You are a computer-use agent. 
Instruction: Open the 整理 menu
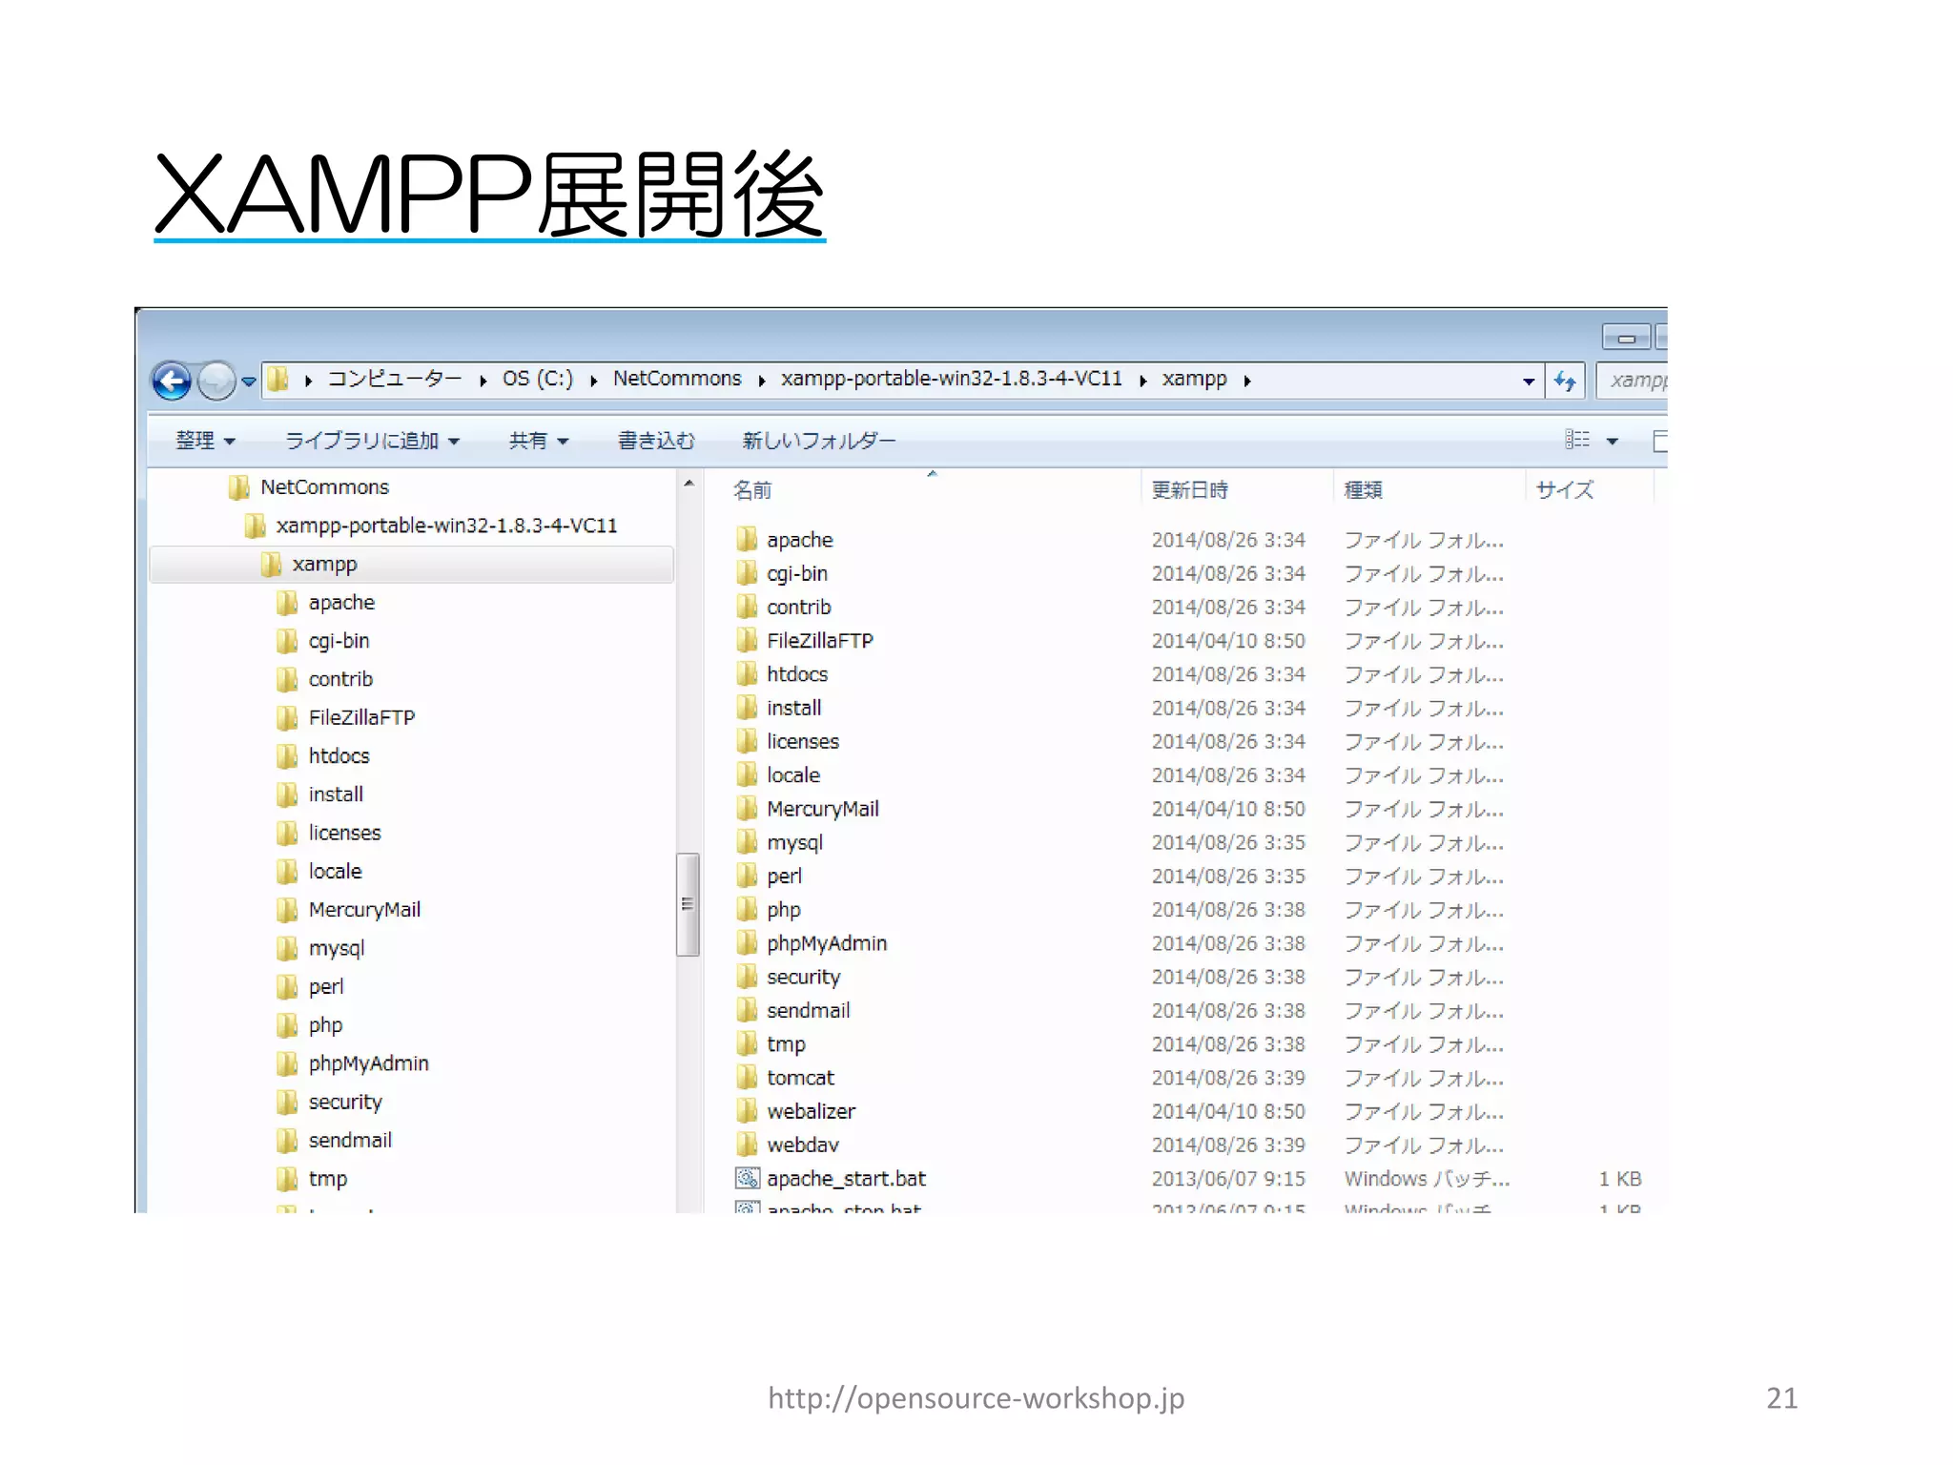tap(205, 441)
